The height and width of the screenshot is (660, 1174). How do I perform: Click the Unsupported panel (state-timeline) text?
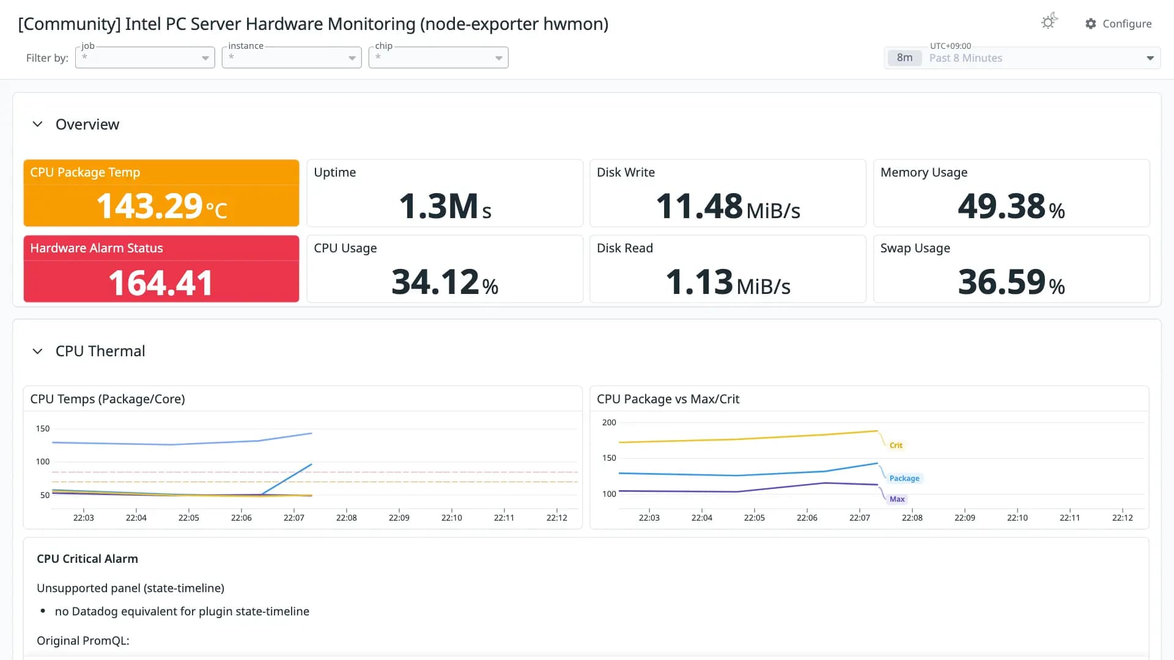[x=130, y=588]
